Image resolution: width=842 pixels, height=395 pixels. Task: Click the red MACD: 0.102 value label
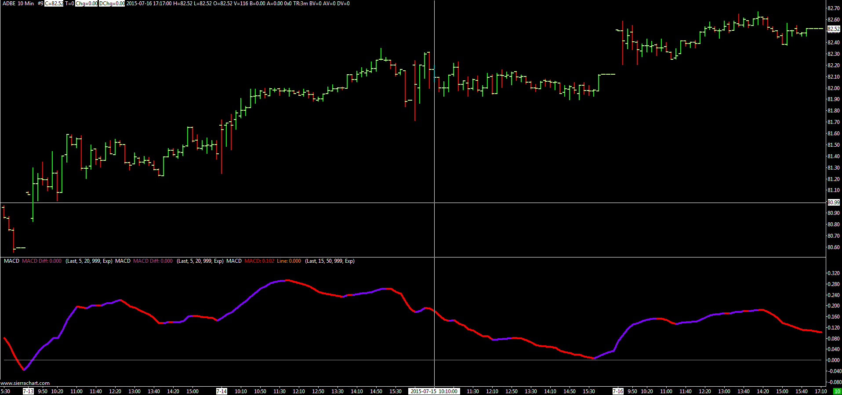[259, 261]
